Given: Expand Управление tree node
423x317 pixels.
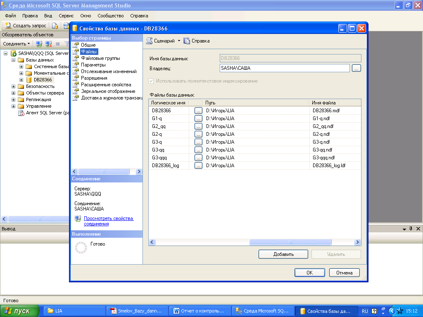Looking at the screenshot, I should pos(13,106).
